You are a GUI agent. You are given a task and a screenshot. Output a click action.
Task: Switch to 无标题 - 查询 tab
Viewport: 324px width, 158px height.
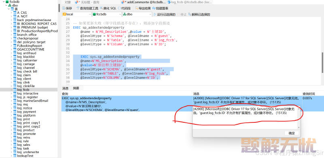[87, 2]
